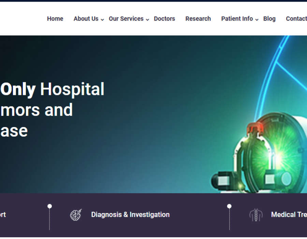Open the Medical Treatment link

coord(289,215)
